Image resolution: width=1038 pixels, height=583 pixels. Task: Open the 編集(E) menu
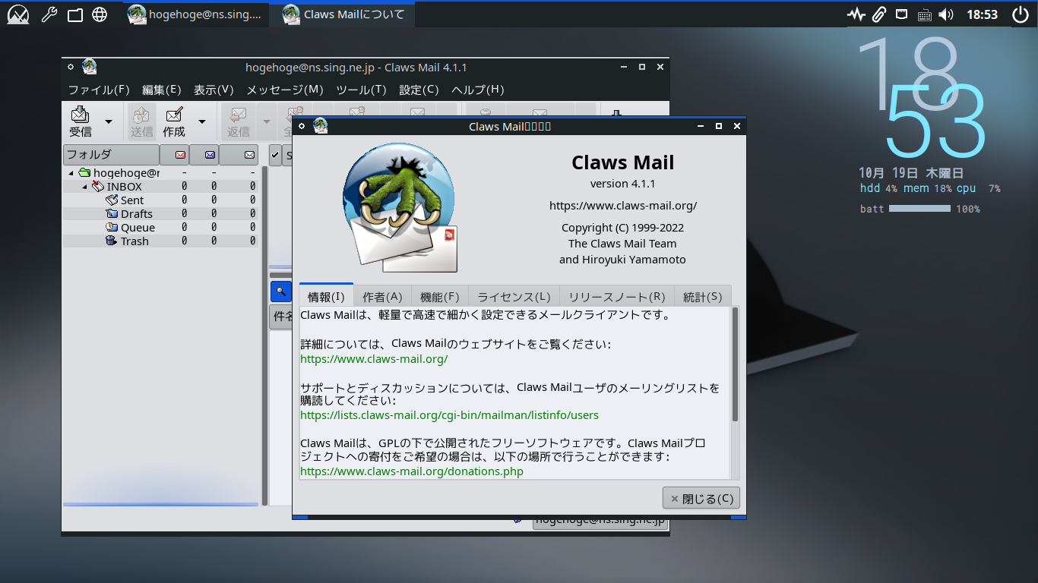click(161, 90)
